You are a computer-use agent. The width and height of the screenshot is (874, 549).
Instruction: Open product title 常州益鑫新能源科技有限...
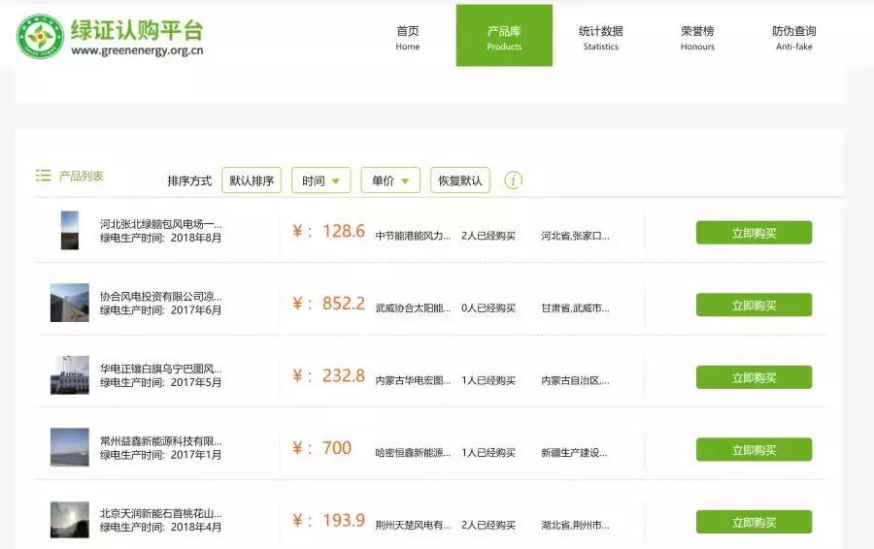[x=160, y=441]
